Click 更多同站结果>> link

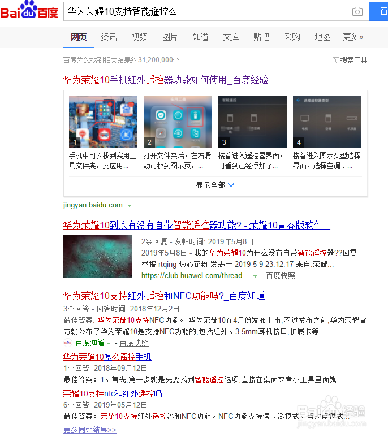90,430
